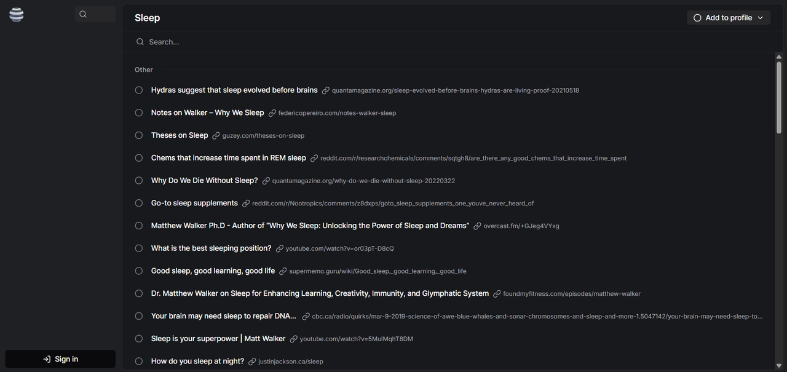Click the link icon next to Go-to sleep supplements

tap(246, 204)
